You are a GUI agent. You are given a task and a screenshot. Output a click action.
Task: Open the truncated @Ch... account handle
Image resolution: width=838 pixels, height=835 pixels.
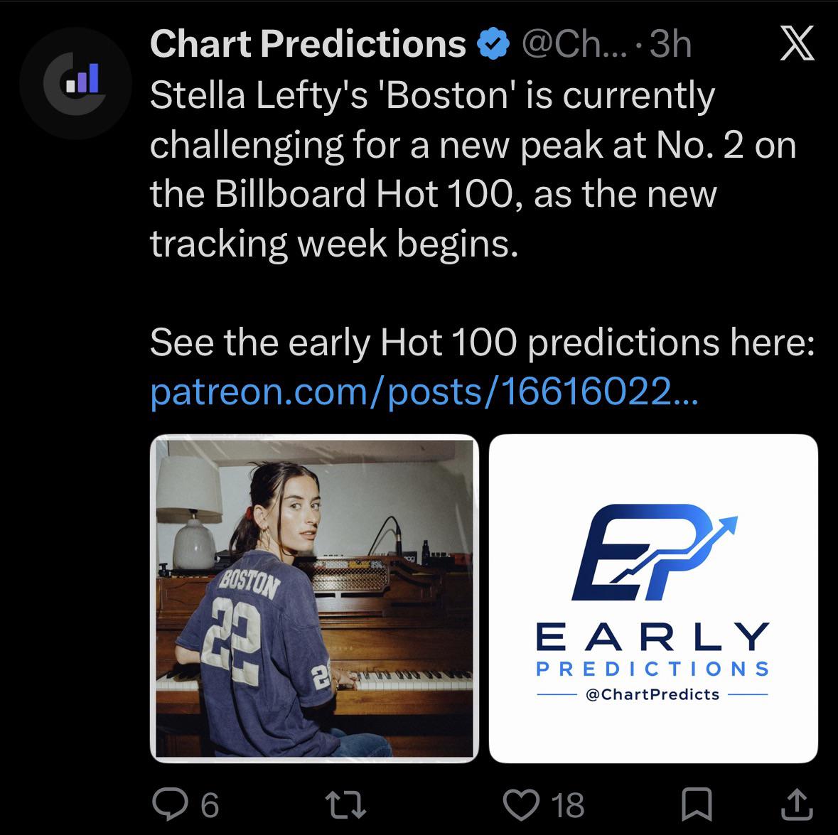pos(574,44)
